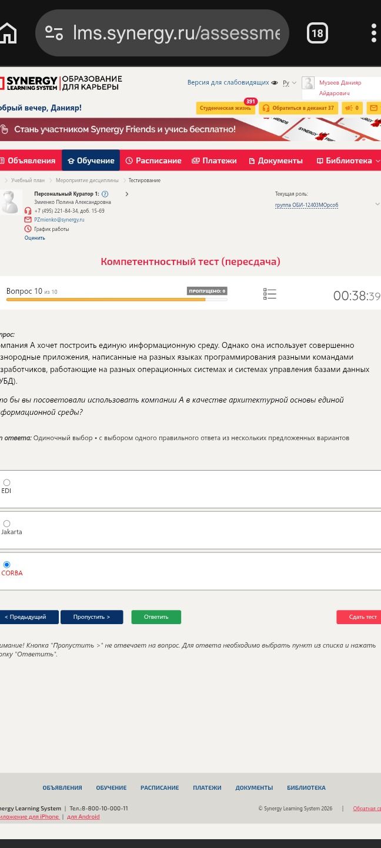Open the Расписание menu item
The image size is (381, 848).
(x=153, y=160)
